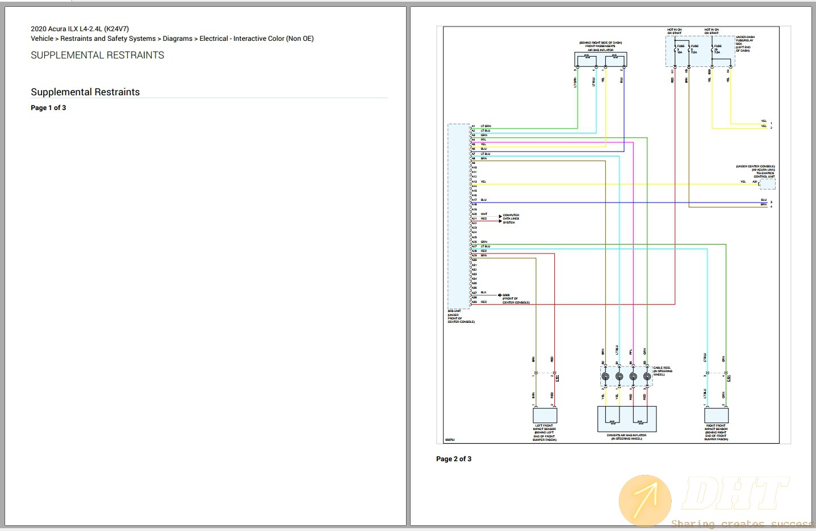
Task: Select the front passenger's air bag inflator symbol
Action: (x=601, y=60)
